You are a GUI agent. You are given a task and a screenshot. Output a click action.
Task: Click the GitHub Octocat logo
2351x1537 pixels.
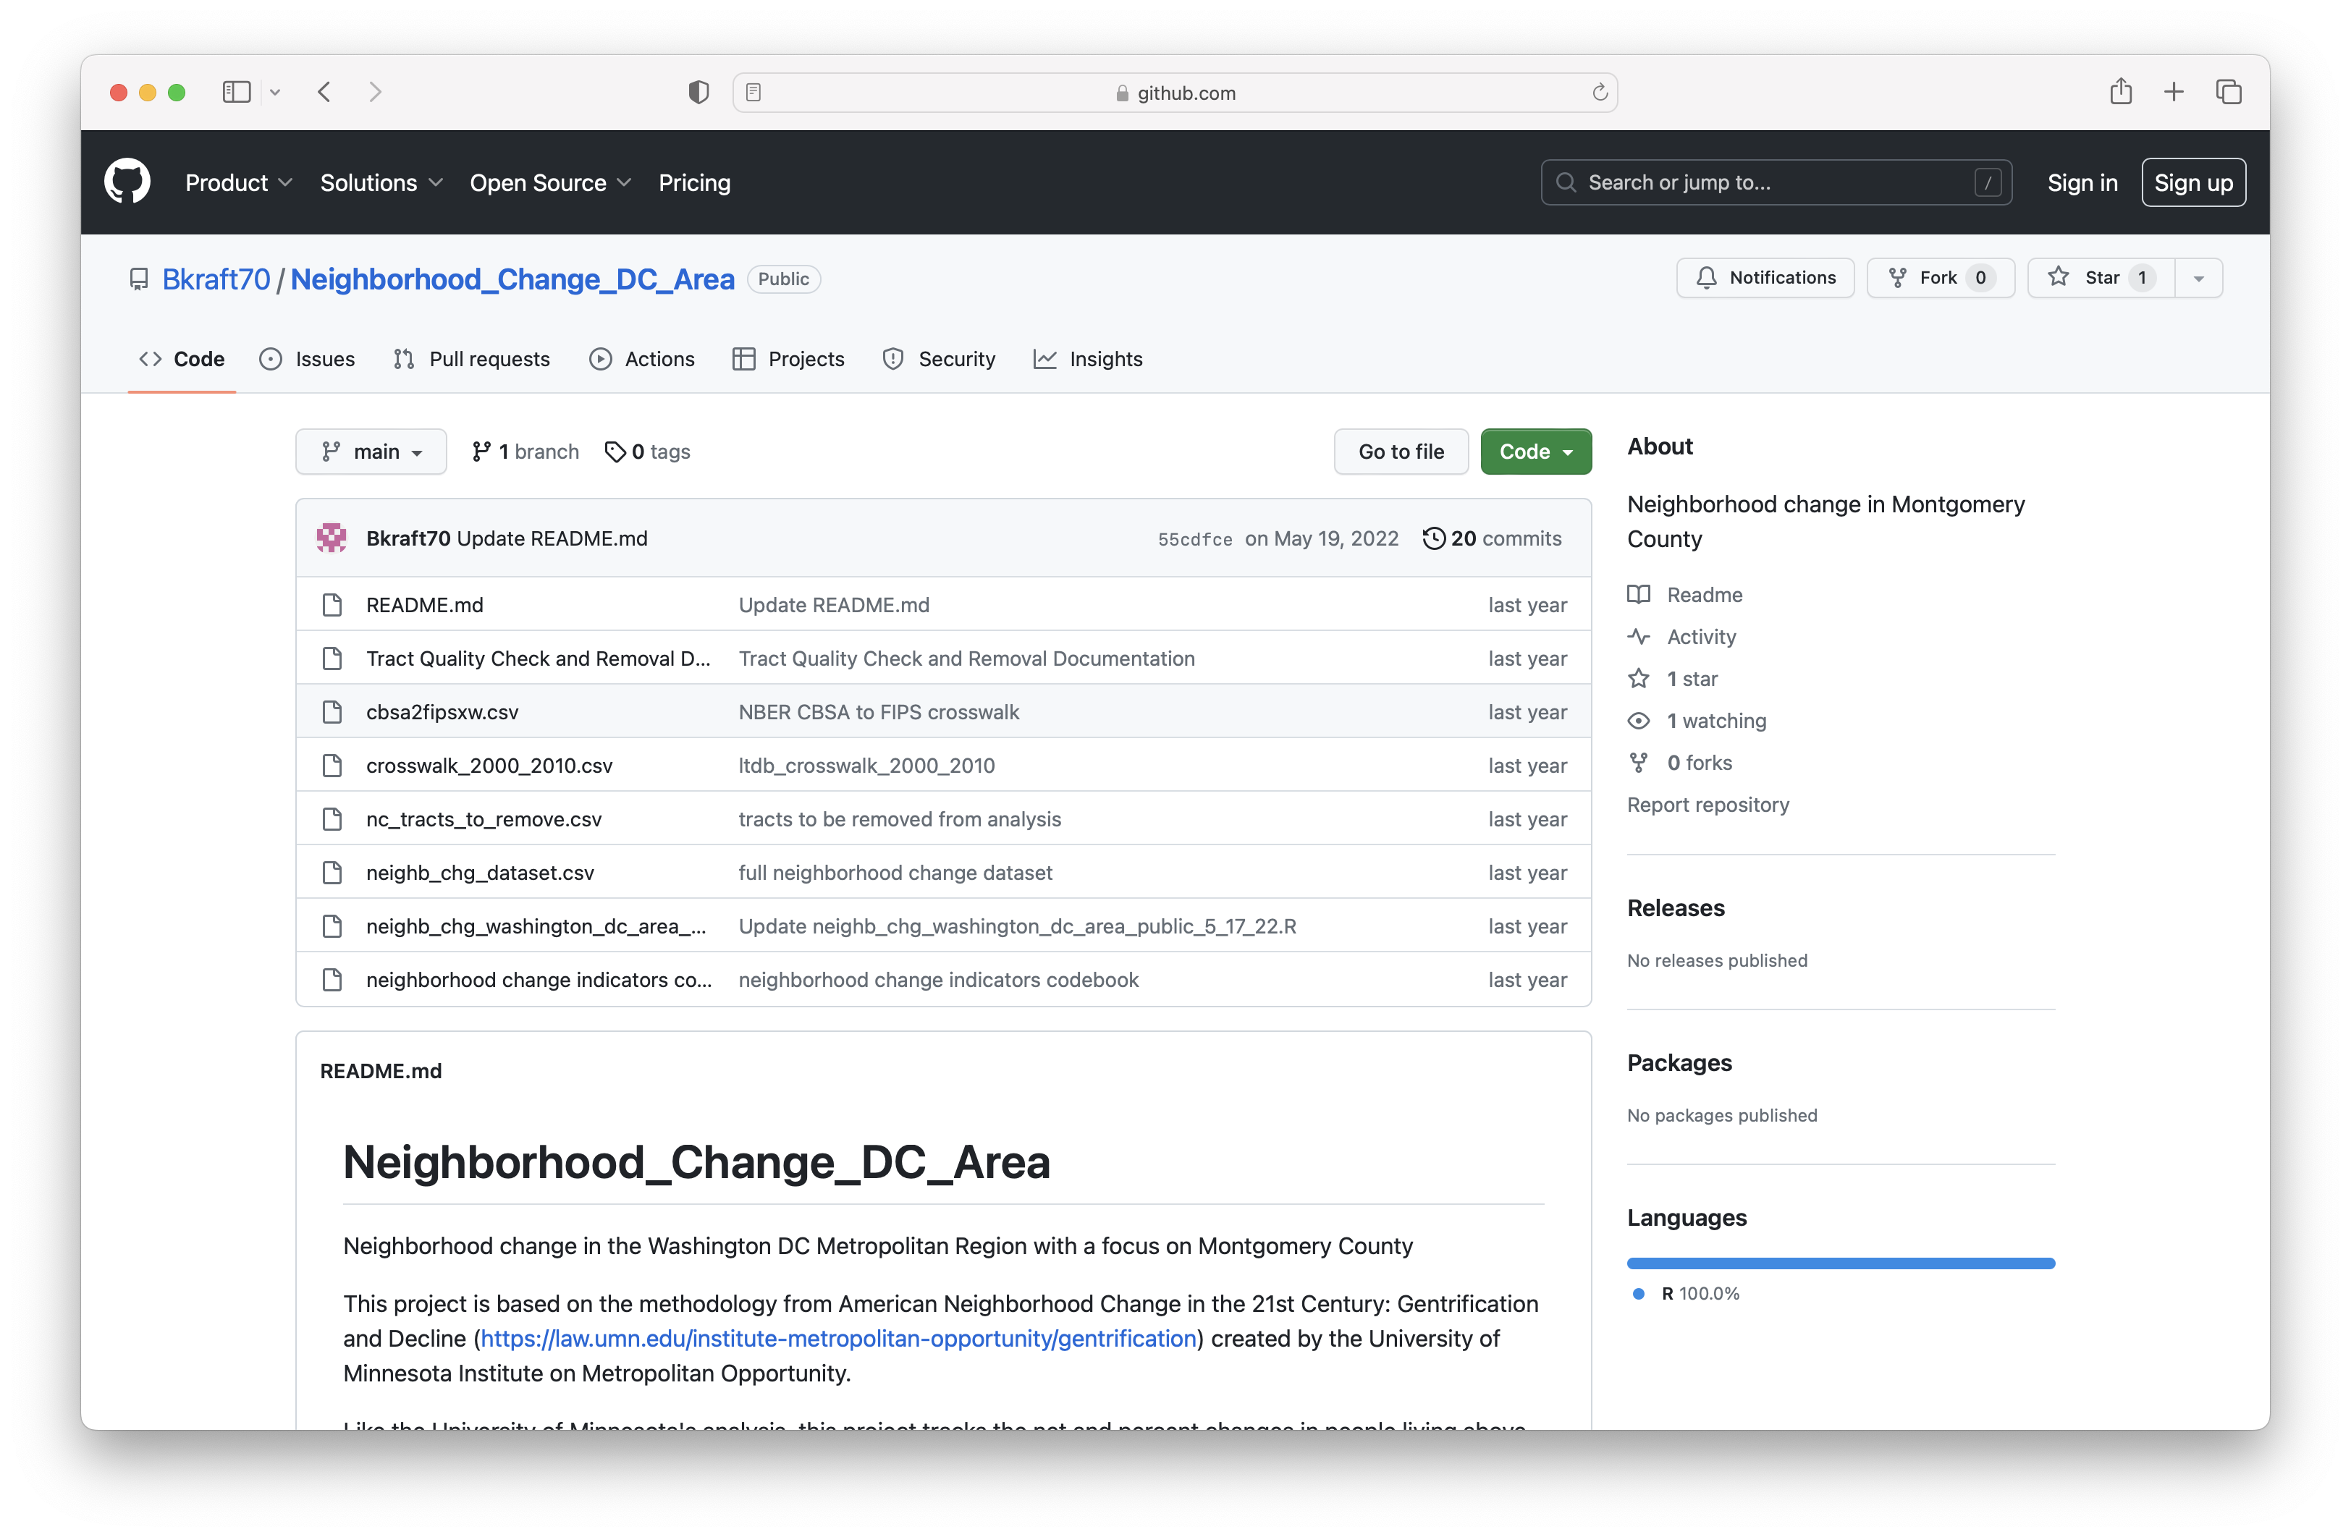pyautogui.click(x=127, y=182)
